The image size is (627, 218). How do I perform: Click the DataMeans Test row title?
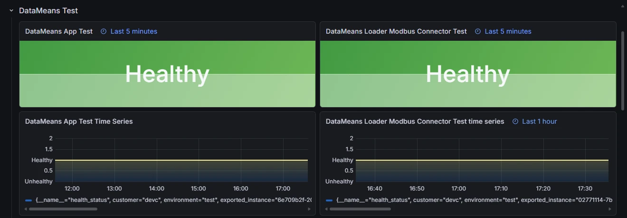[x=48, y=10]
